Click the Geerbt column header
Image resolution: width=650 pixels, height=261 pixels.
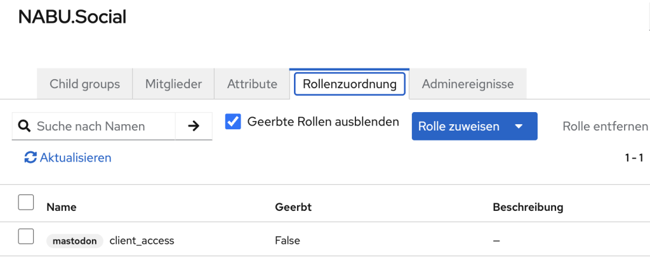pos(293,207)
